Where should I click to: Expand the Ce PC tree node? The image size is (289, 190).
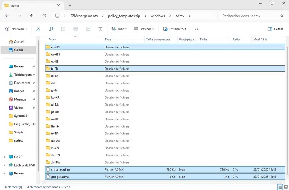(4, 157)
